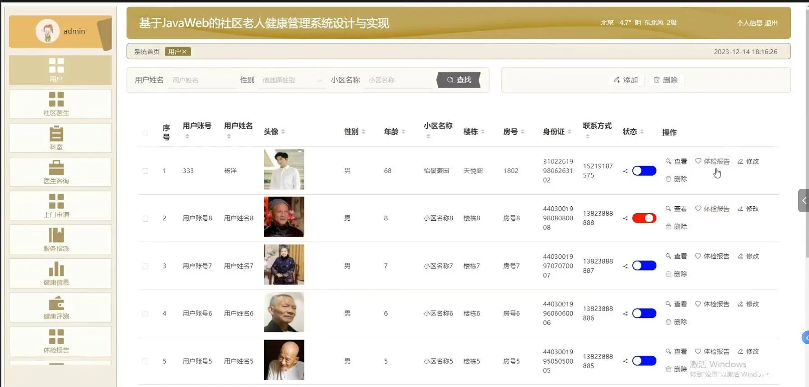Toggle red status switch for 用户姓名8
809x387 pixels.
click(x=644, y=218)
